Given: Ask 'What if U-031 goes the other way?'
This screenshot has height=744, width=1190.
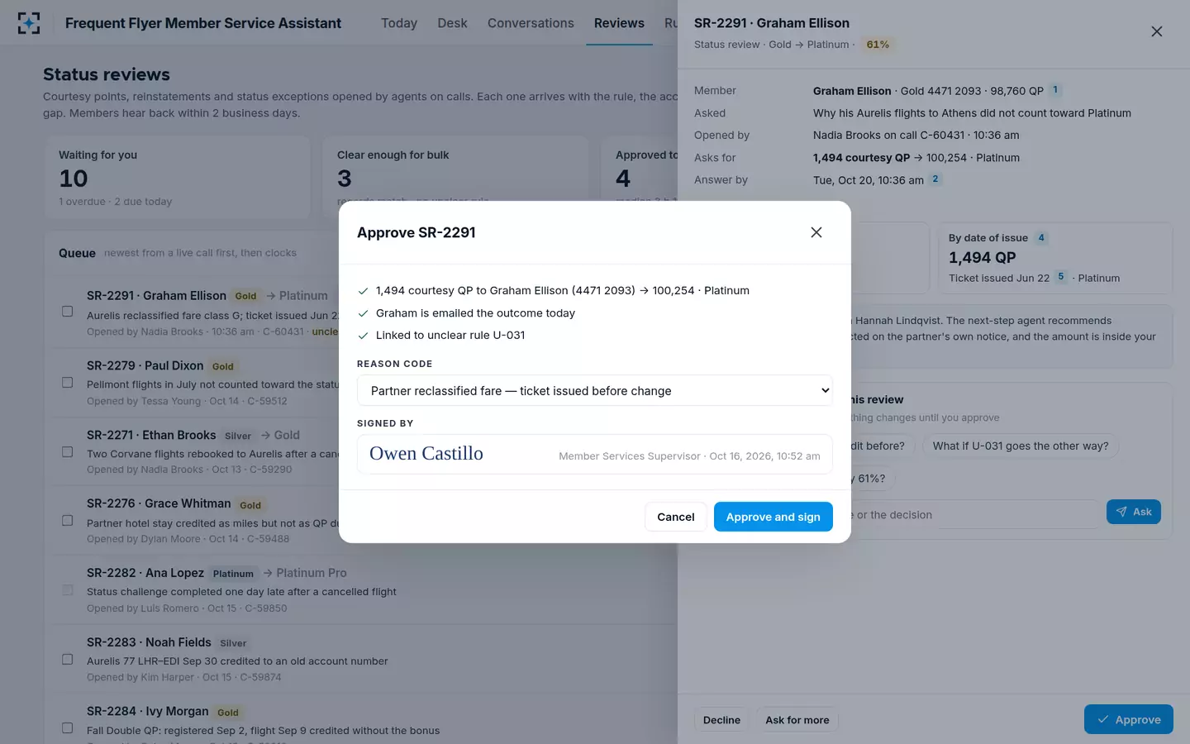Looking at the screenshot, I should [1021, 446].
